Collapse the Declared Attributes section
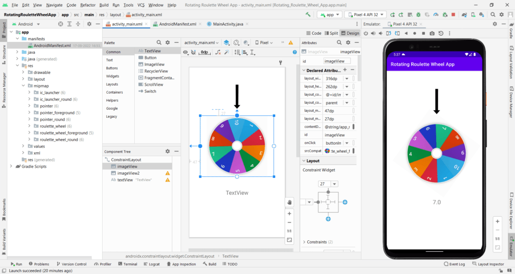This screenshot has height=274, width=515. [304, 71]
